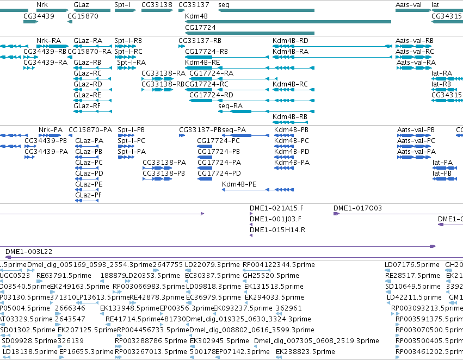Click the DME1-003L22 BAC label
The width and height of the screenshot is (463, 360).
[x=29, y=252]
